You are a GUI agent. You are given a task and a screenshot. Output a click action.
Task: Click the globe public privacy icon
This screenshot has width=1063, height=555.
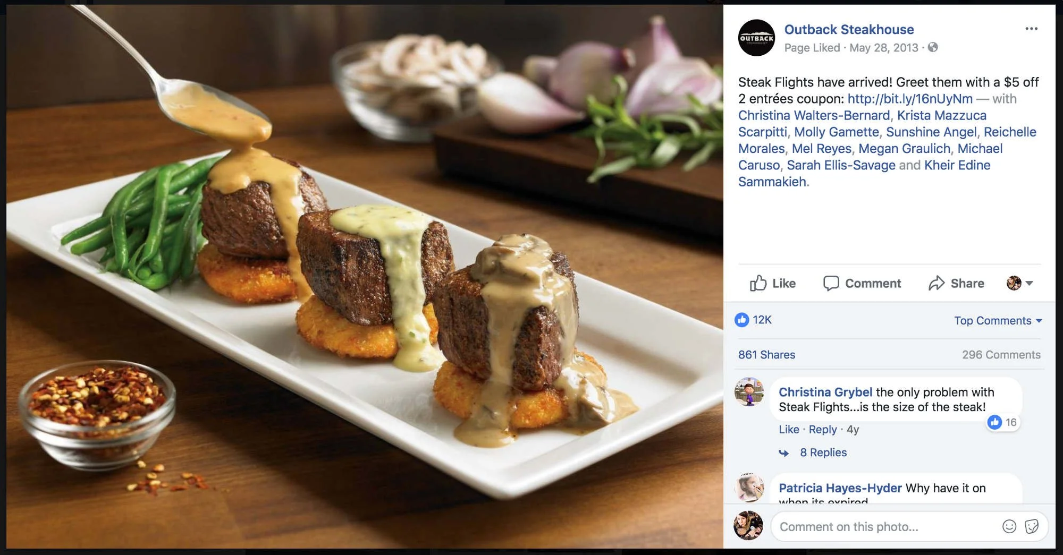tap(933, 47)
